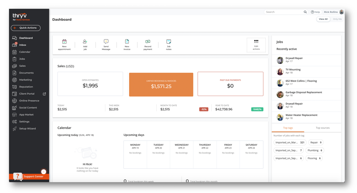Open Unpaid Bookings & Invoices card
The image size is (357, 193).
[161, 85]
